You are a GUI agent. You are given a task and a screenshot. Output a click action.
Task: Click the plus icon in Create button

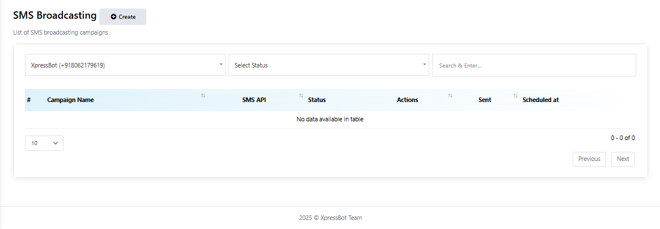tap(113, 17)
